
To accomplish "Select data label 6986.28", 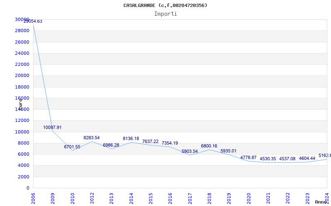I will [111, 145].
